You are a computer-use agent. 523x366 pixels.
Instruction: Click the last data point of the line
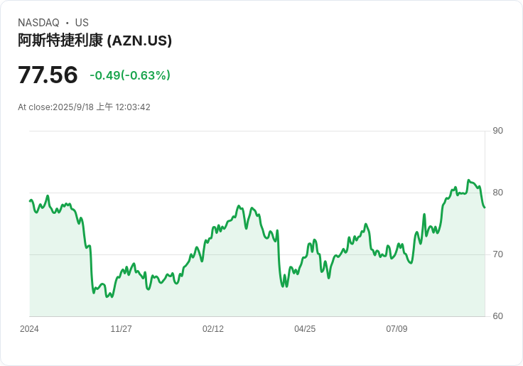[485, 208]
